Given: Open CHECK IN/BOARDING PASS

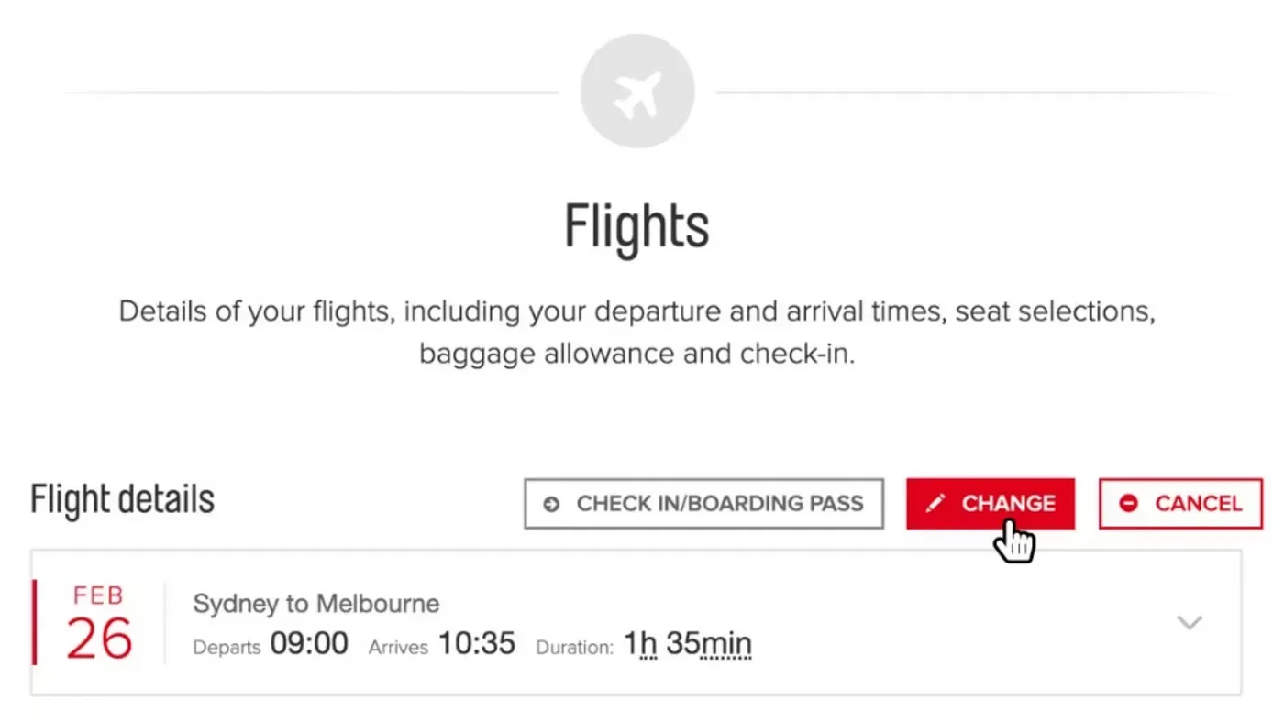Looking at the screenshot, I should (x=703, y=503).
